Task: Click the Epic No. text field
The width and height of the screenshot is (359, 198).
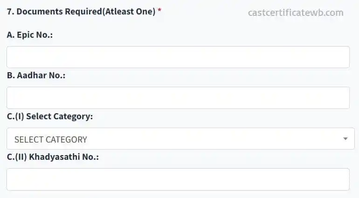Action: pyautogui.click(x=178, y=57)
